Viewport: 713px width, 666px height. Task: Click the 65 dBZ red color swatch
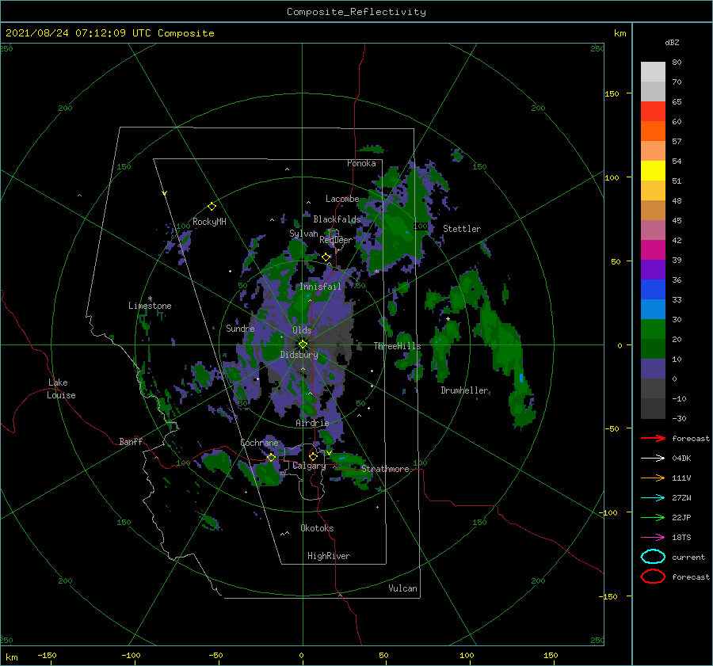pos(653,112)
